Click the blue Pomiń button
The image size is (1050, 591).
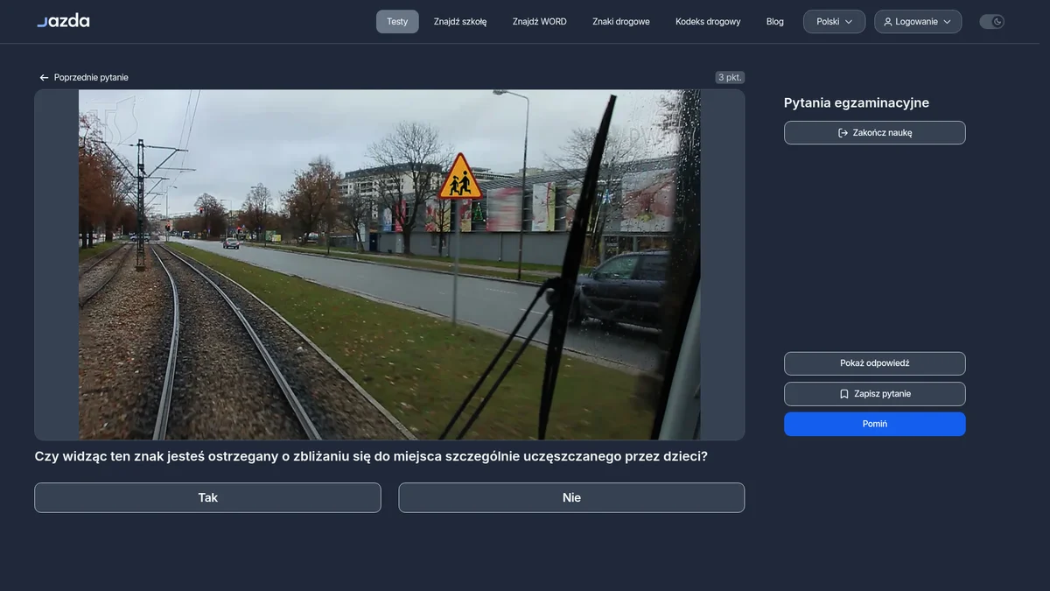[x=875, y=424]
